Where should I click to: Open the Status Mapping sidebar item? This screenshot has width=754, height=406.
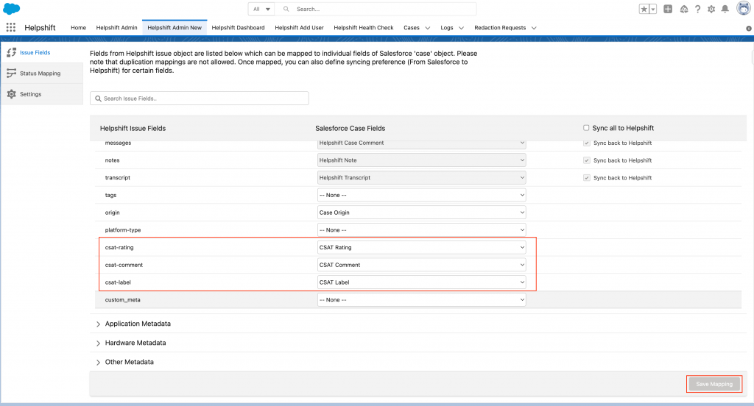coord(40,74)
